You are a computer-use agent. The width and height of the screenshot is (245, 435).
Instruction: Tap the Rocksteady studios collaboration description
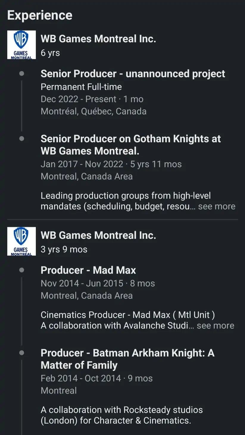[x=121, y=415]
